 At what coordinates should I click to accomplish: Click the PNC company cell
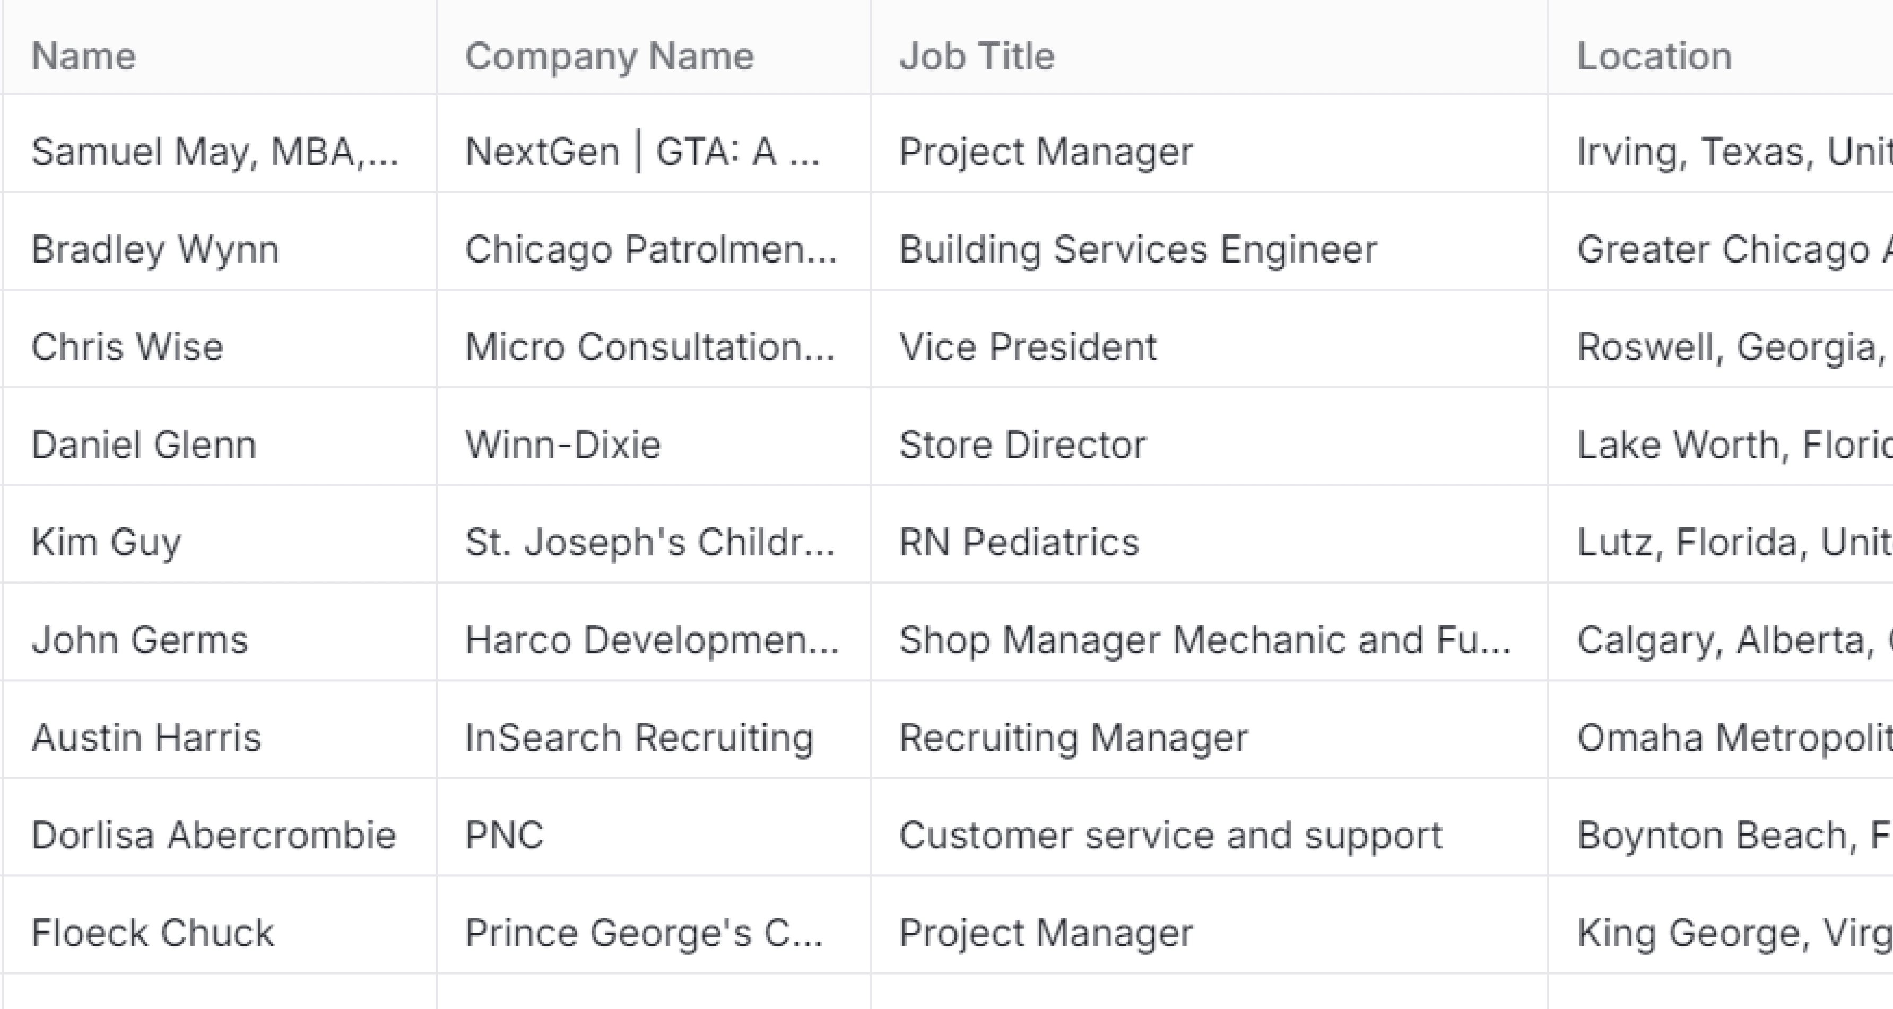pos(504,835)
